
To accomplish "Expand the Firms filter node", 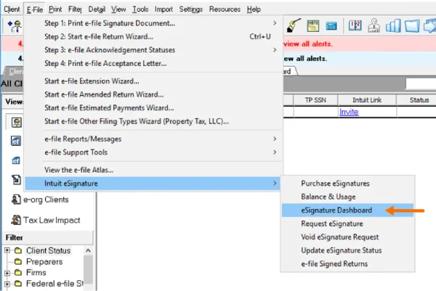I will 7,273.
